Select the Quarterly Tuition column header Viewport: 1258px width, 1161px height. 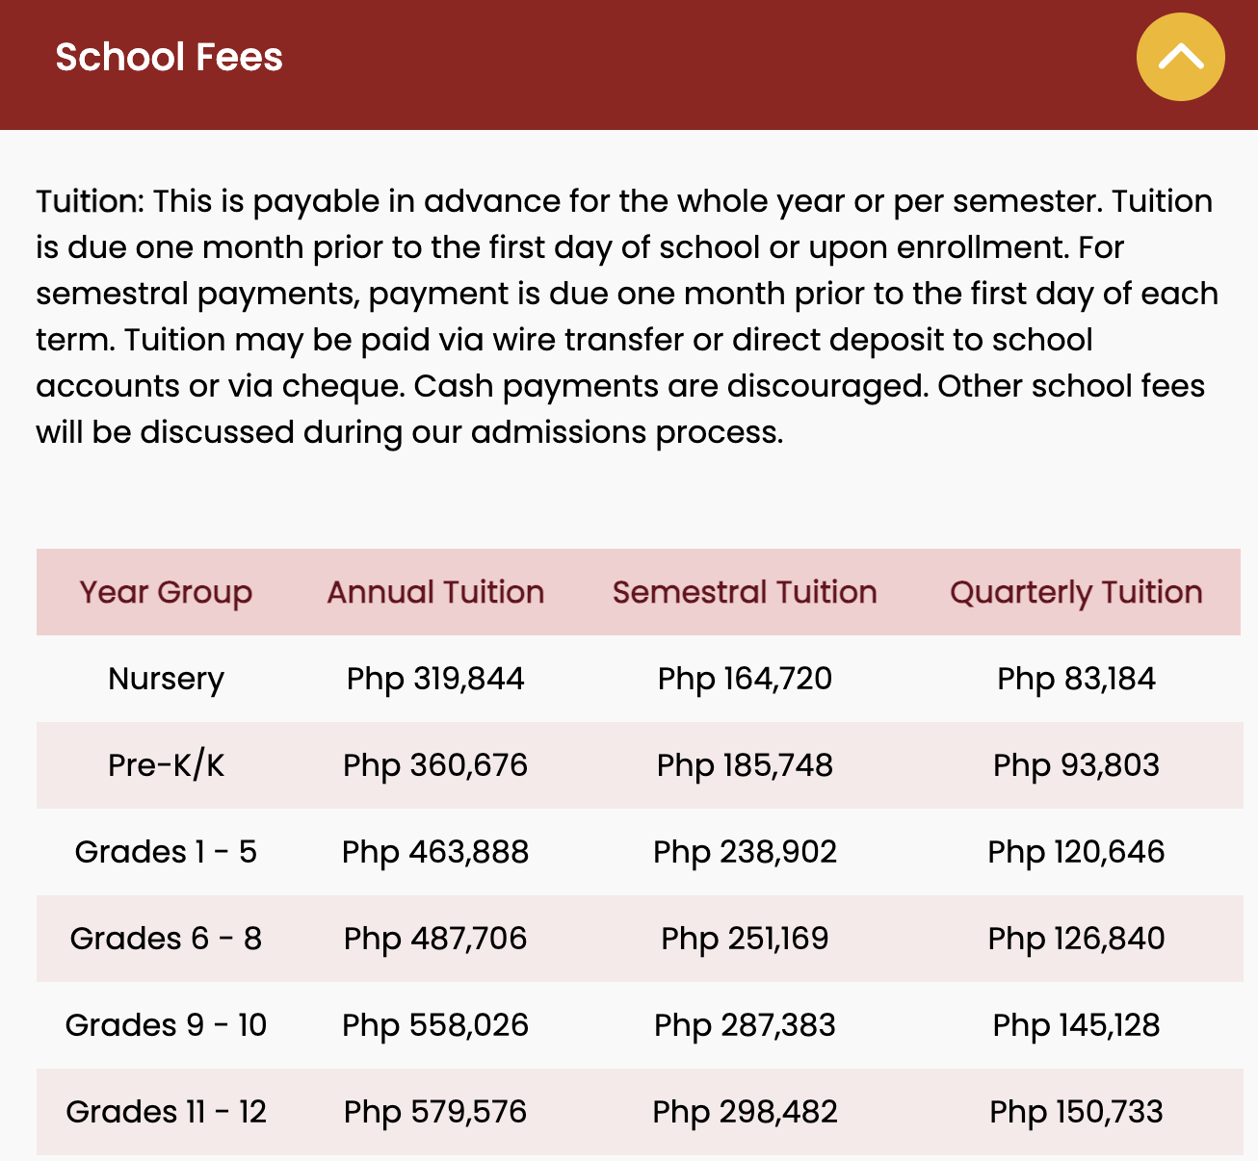tap(1076, 592)
